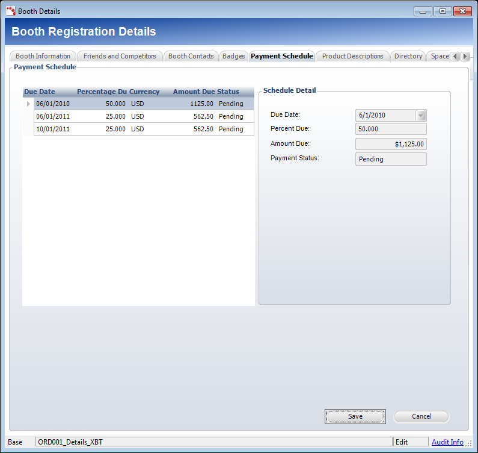Select the 10/01/2011 due date cell
Viewport: 478px width, 453px height.
(53, 129)
